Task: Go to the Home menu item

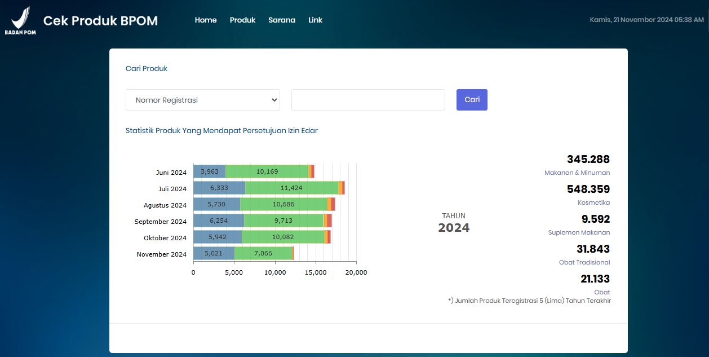Action: click(x=206, y=20)
